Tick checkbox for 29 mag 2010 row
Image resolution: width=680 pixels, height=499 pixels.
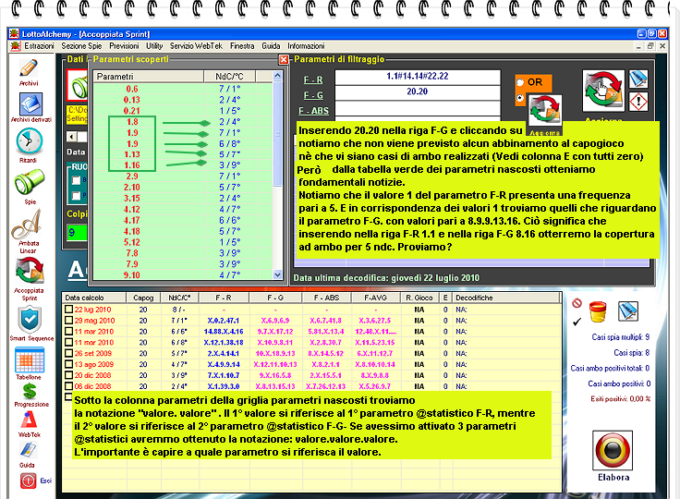[x=68, y=321]
